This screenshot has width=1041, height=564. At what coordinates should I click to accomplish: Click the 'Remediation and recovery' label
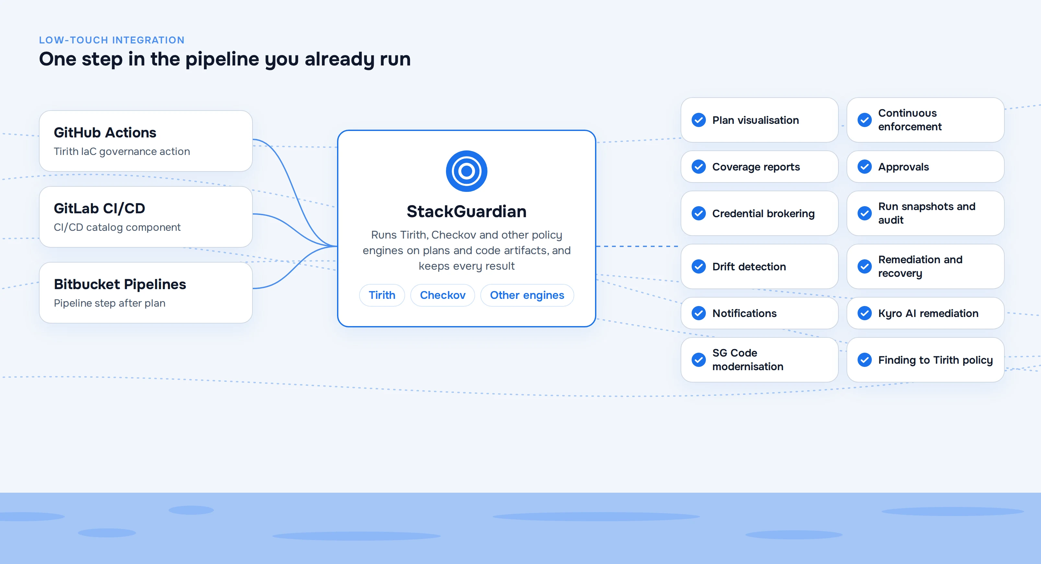pos(920,266)
